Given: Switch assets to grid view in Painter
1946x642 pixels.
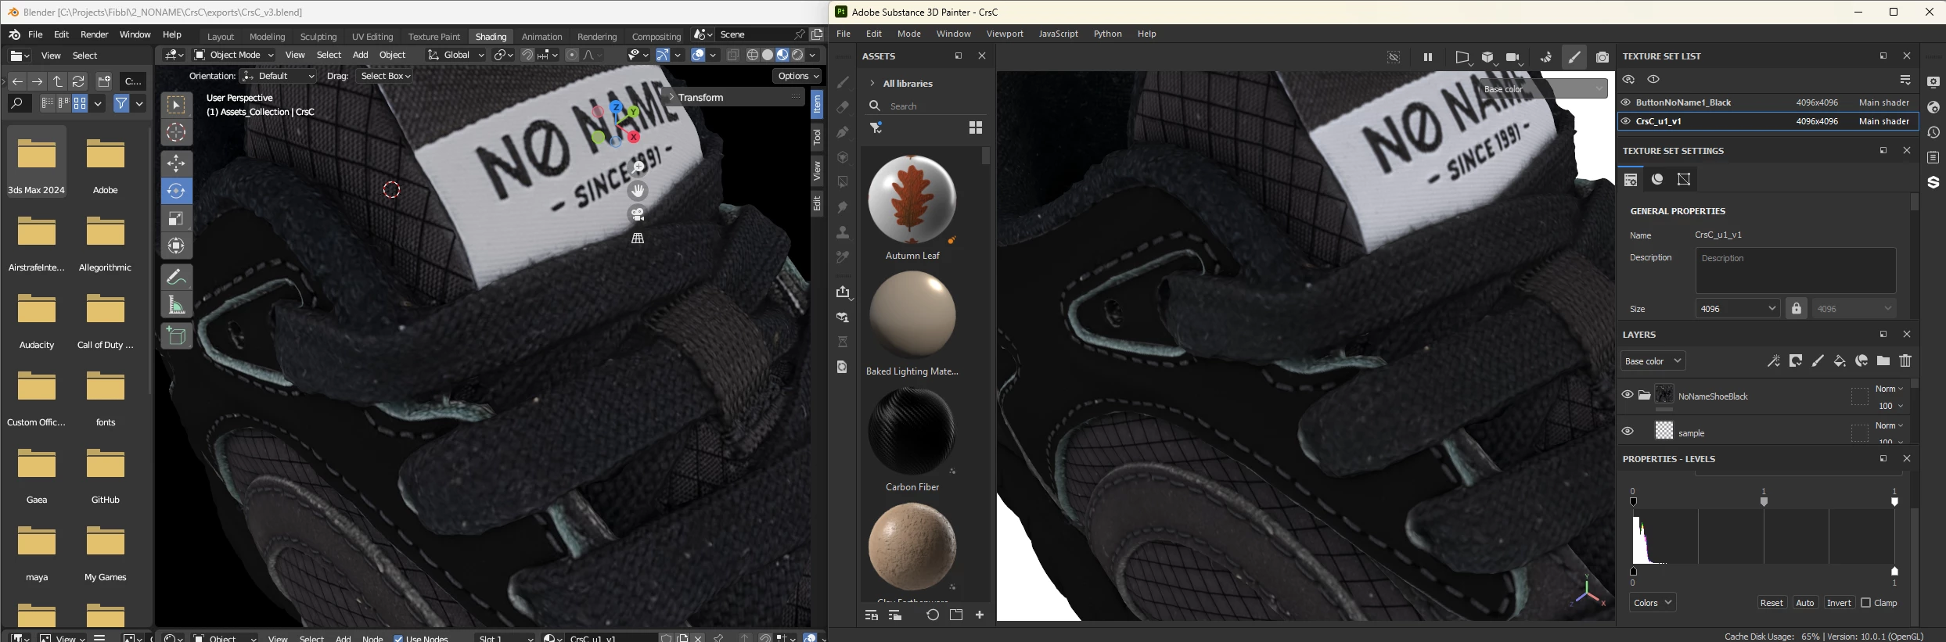Looking at the screenshot, I should click(x=976, y=127).
